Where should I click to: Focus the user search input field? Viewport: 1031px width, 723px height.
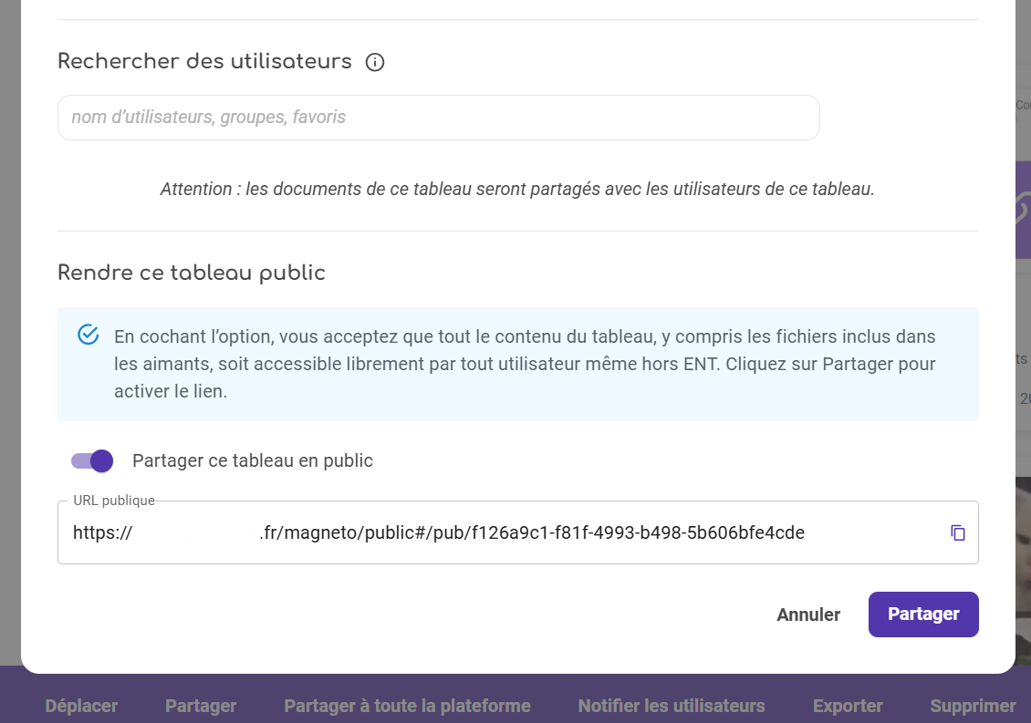438,118
